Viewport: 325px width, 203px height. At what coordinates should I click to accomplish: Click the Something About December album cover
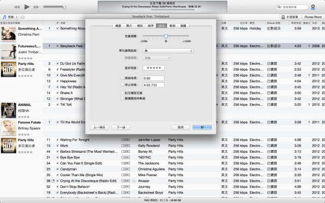pyautogui.click(x=9, y=34)
